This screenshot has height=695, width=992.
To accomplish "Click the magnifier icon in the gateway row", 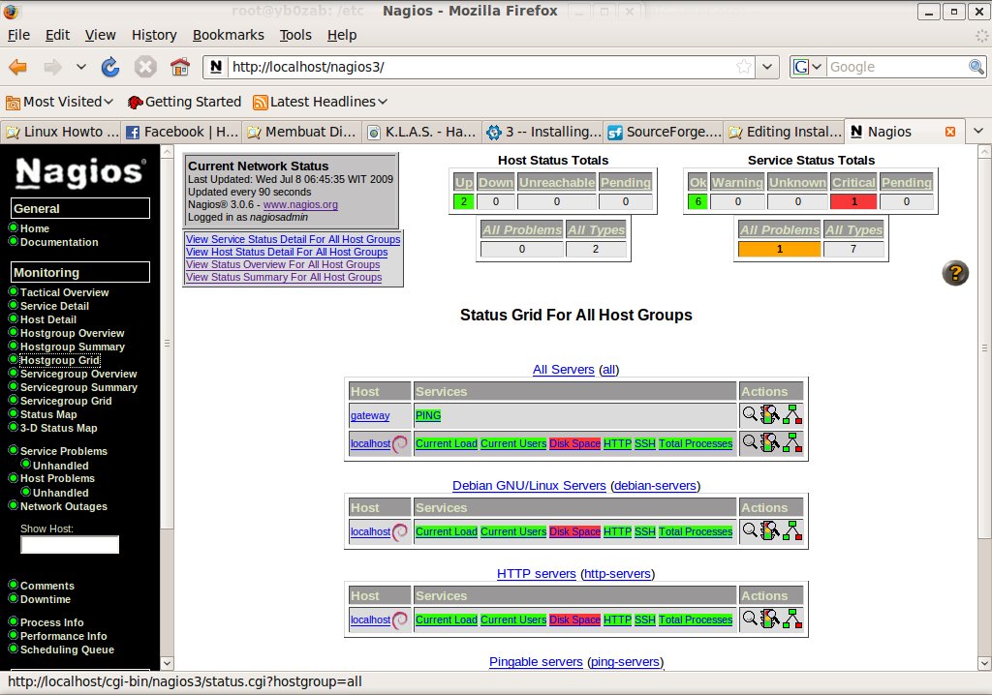I will click(750, 415).
